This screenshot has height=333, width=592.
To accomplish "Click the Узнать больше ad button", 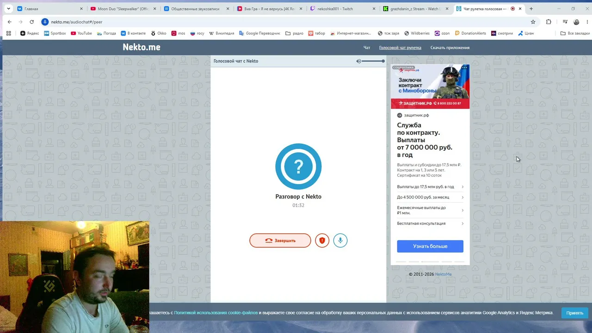I will (x=430, y=247).
